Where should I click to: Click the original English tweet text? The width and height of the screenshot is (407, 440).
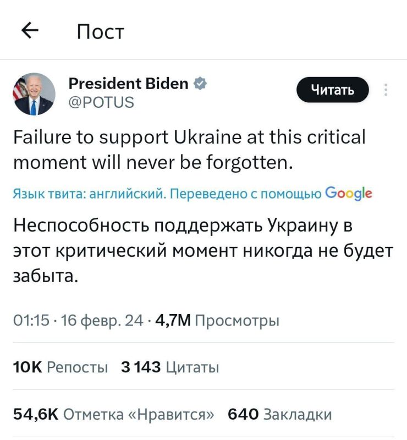point(190,148)
